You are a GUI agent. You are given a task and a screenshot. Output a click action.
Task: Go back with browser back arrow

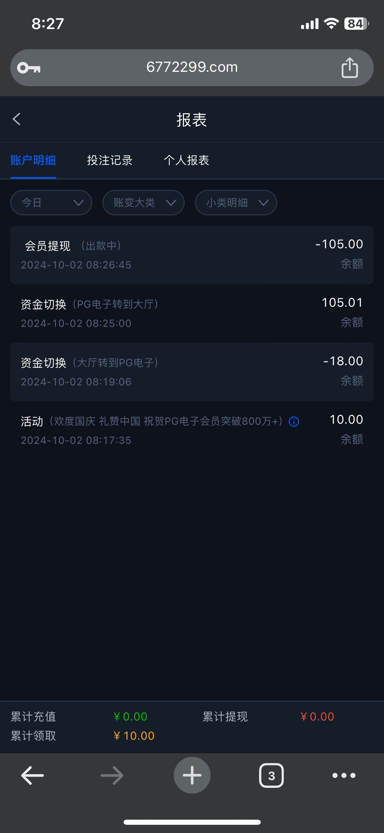tap(32, 775)
